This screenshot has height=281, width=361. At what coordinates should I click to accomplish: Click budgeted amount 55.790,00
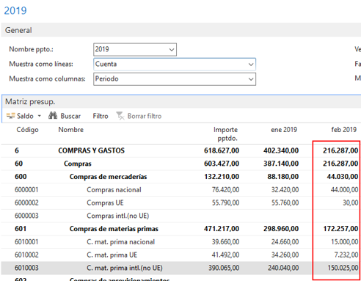(x=225, y=202)
